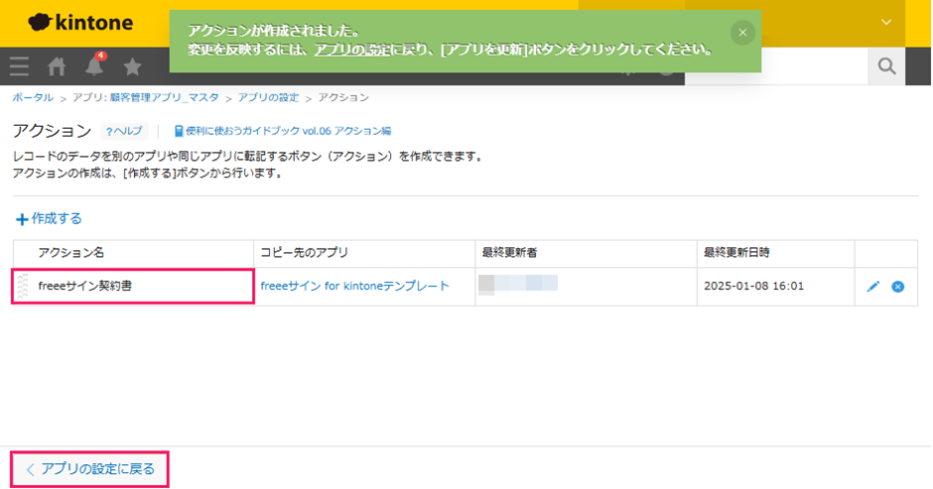Viewport: 933px width, 489px height.
Task: Click ポータル in the breadcrumb
Action: click(33, 97)
